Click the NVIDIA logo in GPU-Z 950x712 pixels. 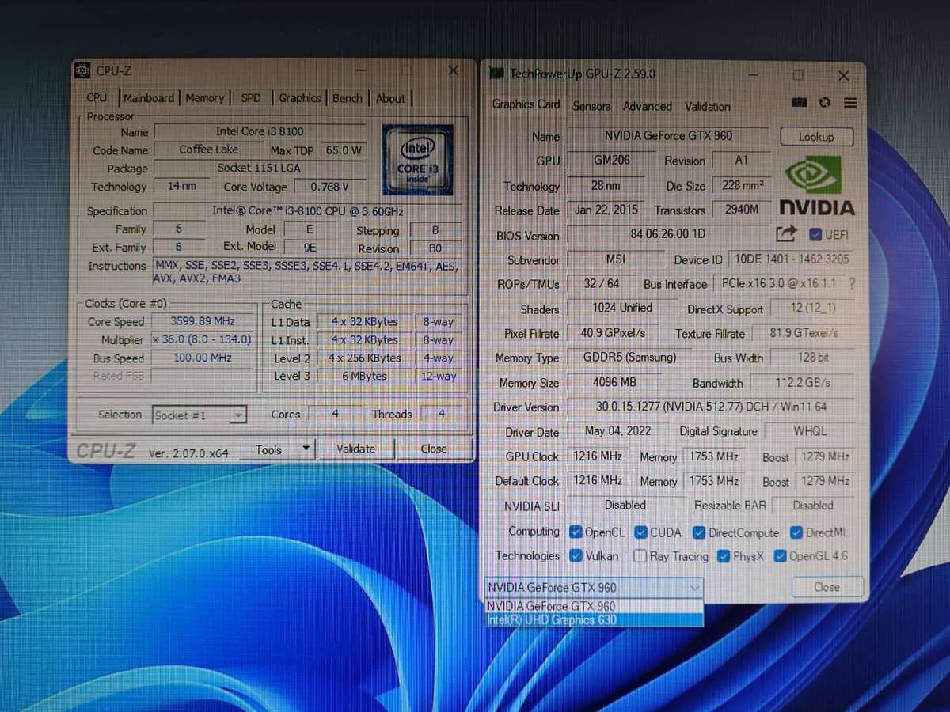tap(818, 186)
